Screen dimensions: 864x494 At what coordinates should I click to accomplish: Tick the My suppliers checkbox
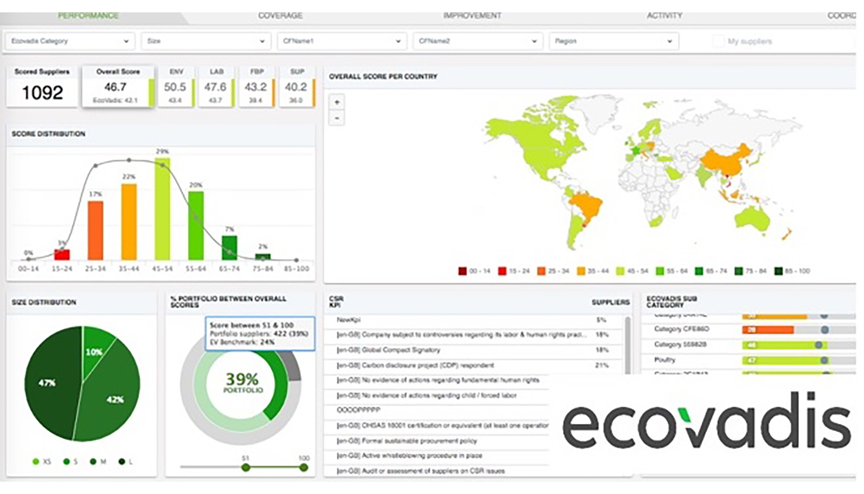click(718, 41)
